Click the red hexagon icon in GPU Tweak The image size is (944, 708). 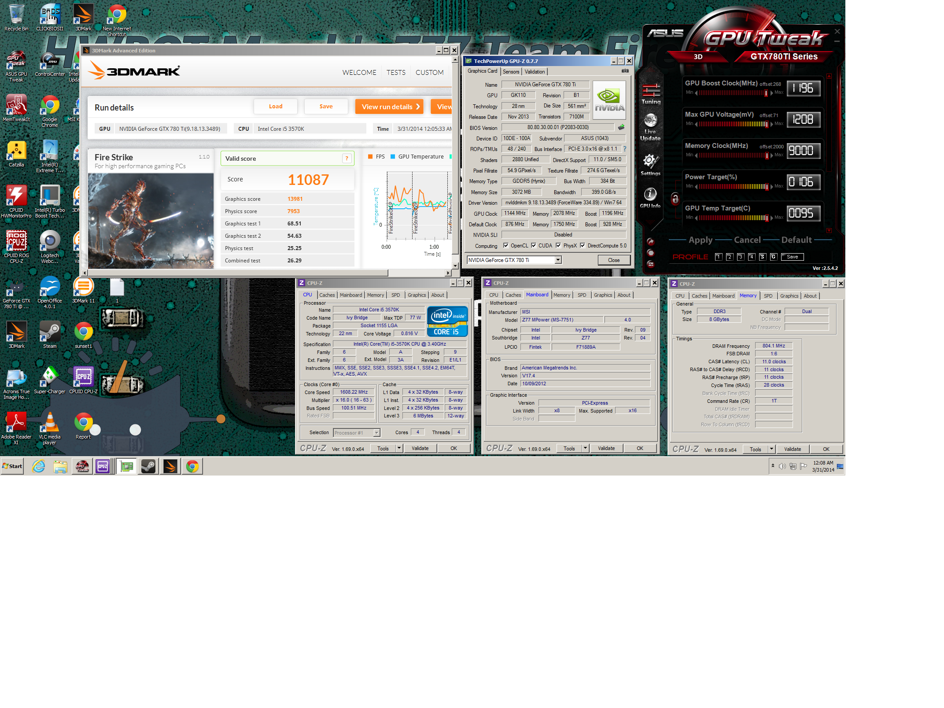point(650,253)
